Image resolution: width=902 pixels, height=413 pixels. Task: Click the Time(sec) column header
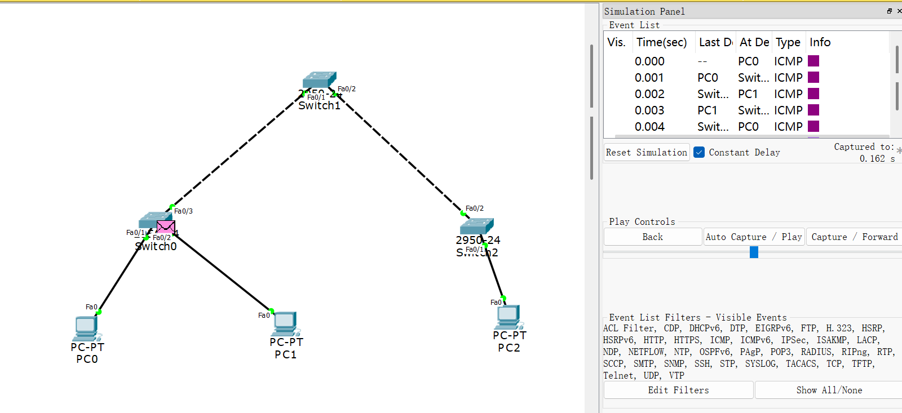(x=661, y=42)
